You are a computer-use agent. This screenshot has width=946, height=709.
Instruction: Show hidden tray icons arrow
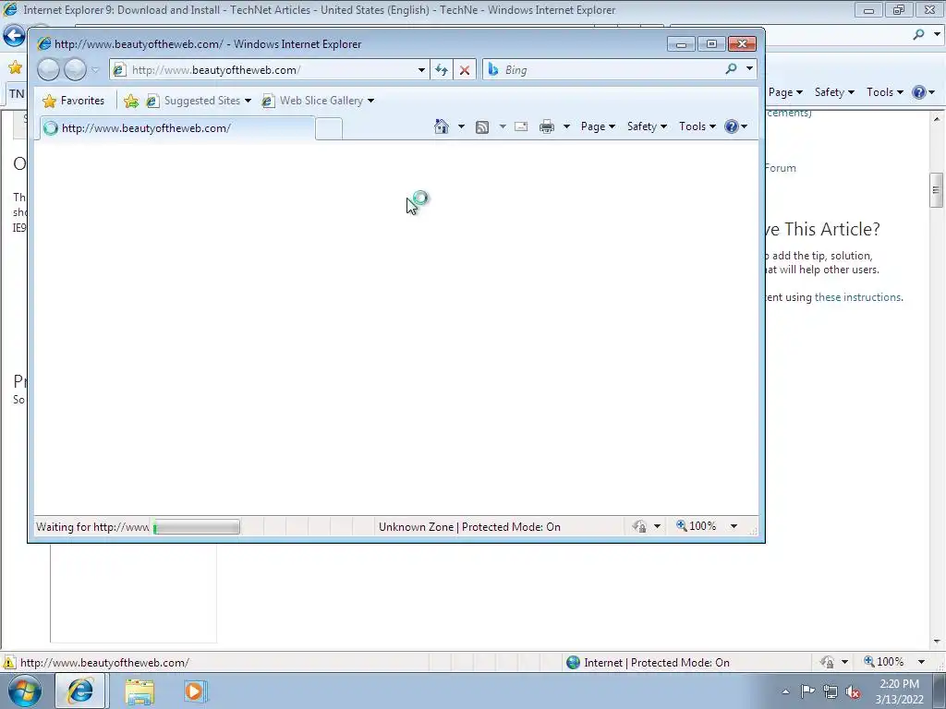[785, 691]
